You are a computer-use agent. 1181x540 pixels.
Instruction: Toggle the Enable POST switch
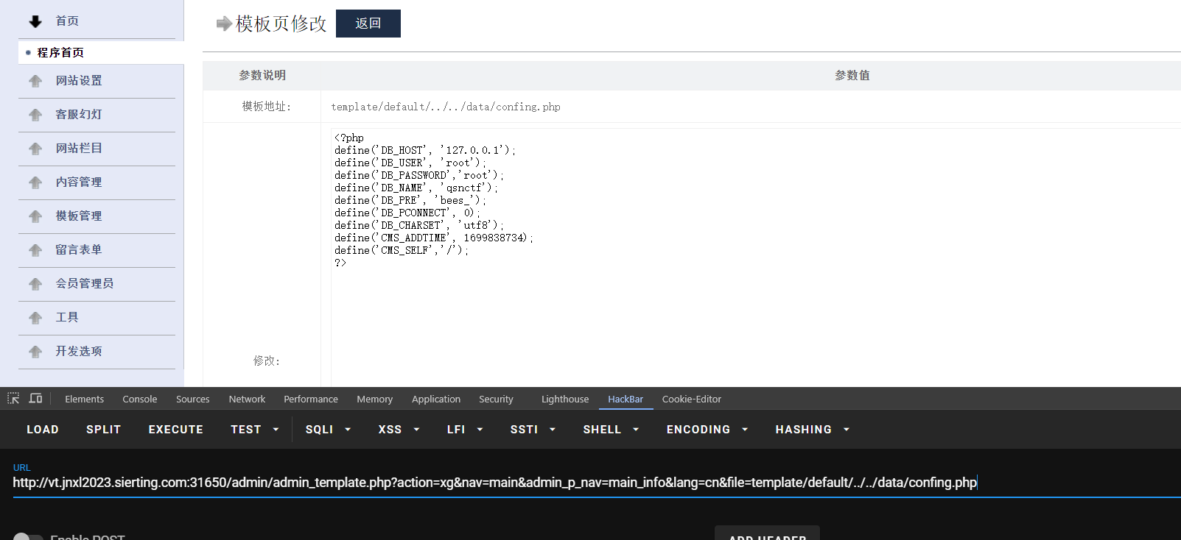coord(28,537)
